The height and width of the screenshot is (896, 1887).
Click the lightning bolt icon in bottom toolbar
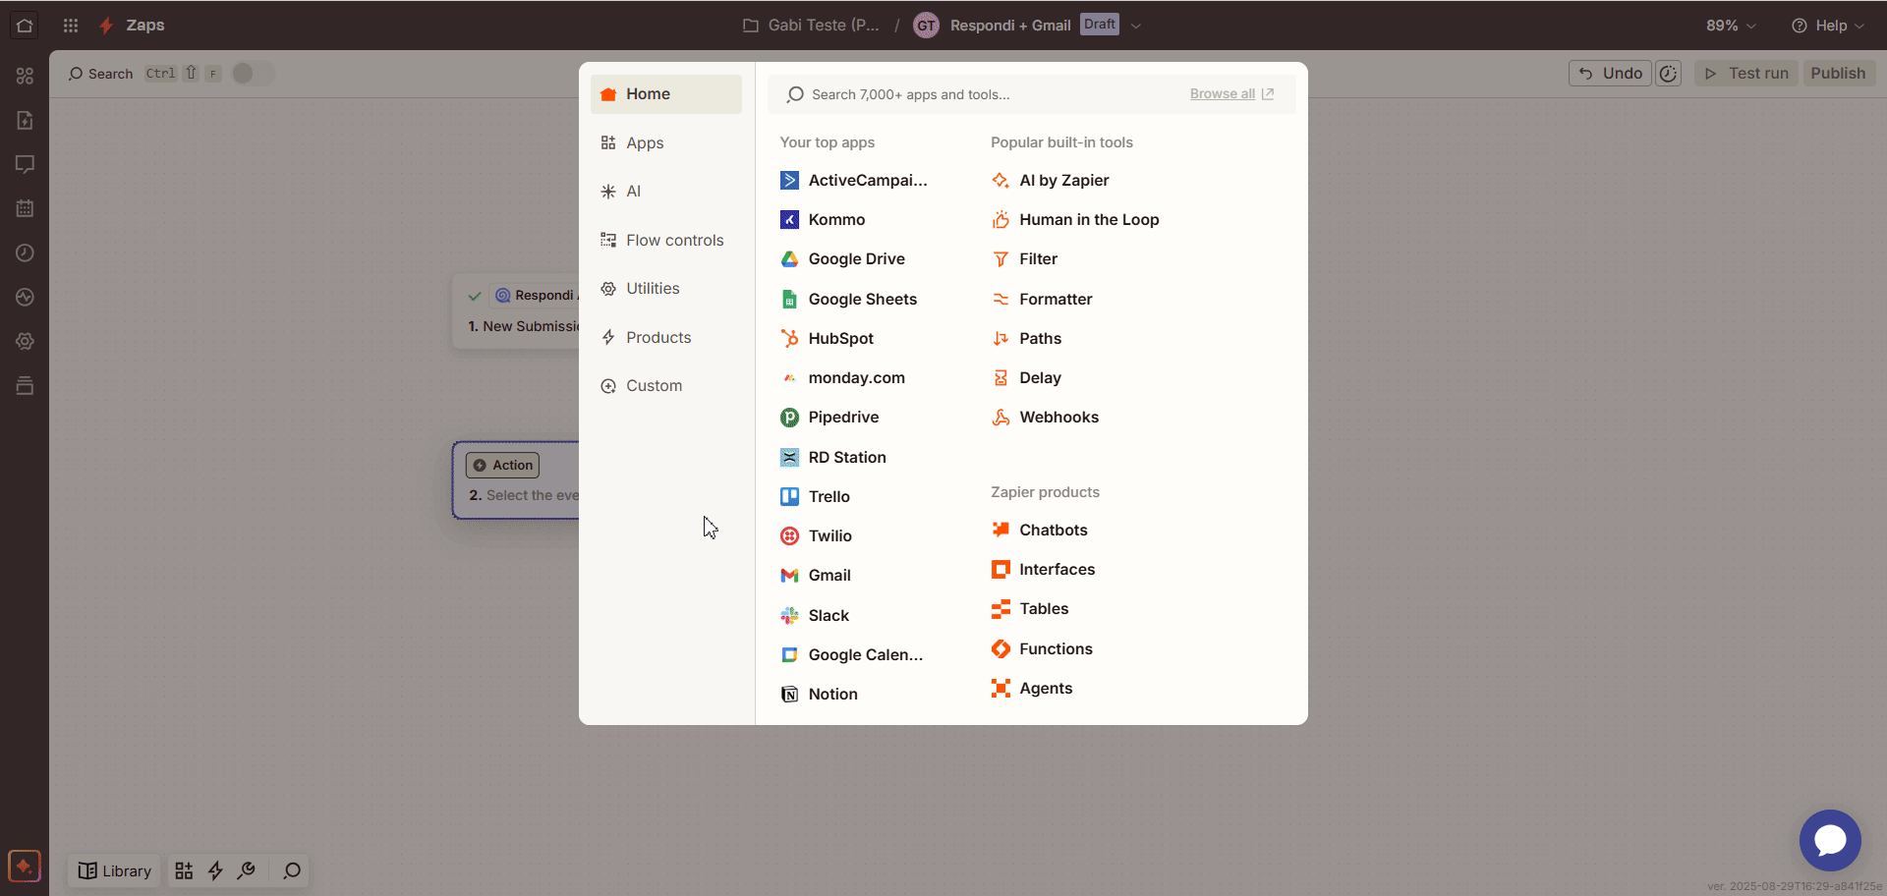tap(215, 870)
